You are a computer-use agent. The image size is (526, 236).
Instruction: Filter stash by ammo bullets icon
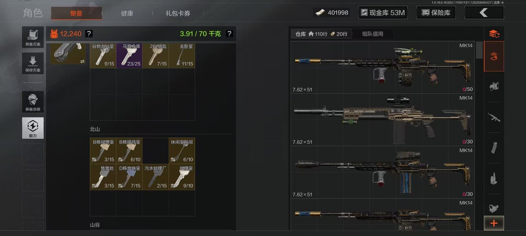(494, 179)
